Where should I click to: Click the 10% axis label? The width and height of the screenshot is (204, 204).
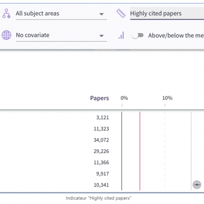point(167,98)
